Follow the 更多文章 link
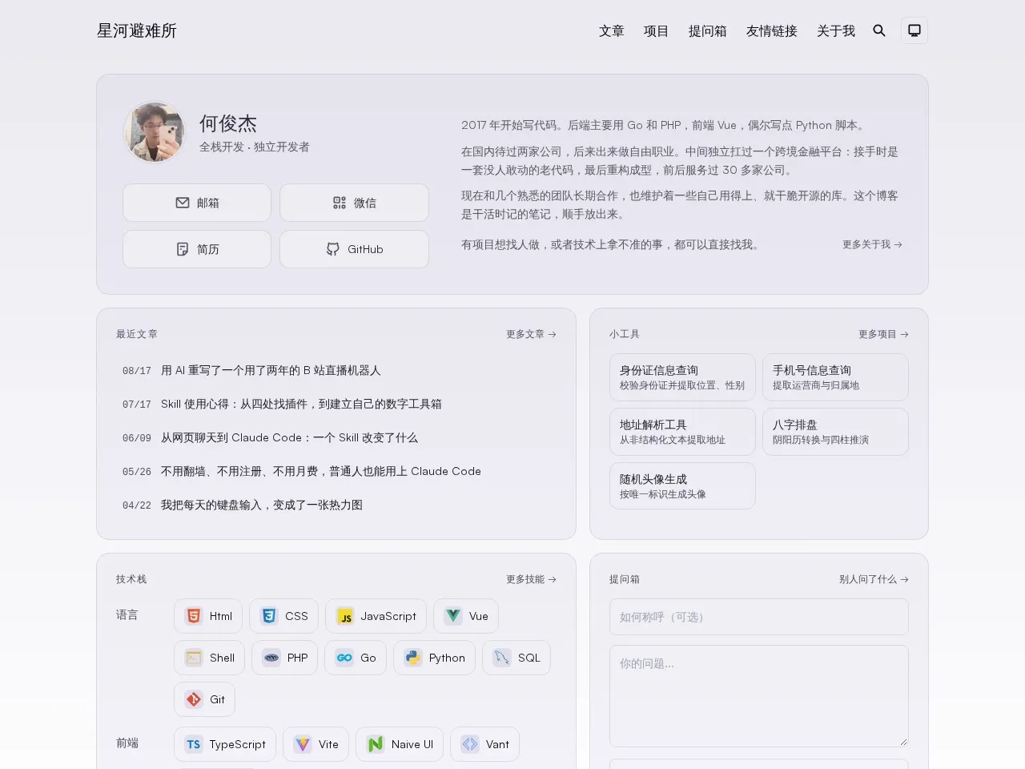The height and width of the screenshot is (769, 1025). pos(531,334)
